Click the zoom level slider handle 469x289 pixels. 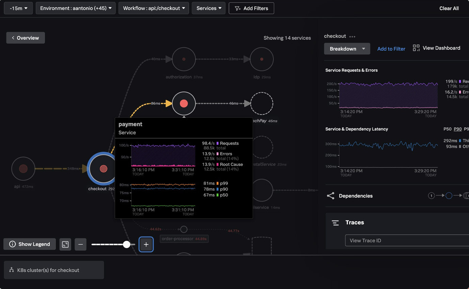[126, 244]
